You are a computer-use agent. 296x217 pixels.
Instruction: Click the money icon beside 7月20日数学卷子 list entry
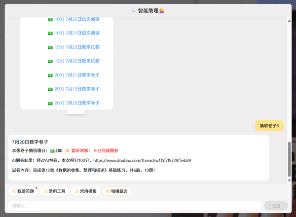[x=50, y=103]
